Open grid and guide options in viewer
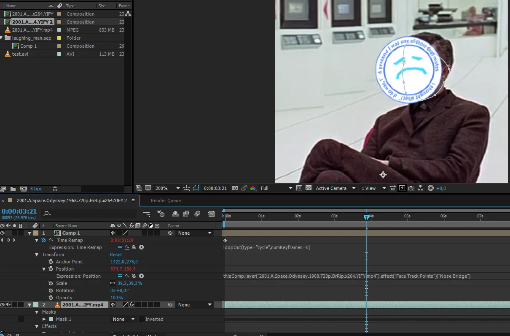 pos(188,188)
